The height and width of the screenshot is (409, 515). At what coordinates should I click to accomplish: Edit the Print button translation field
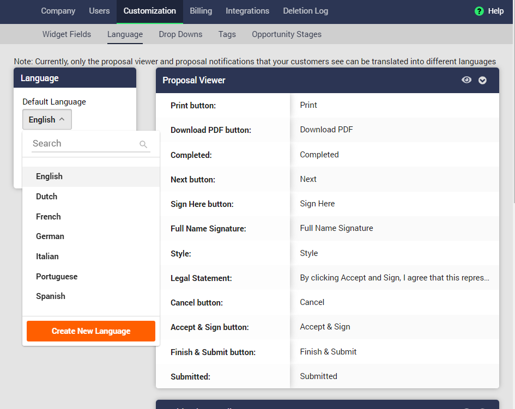(395, 105)
